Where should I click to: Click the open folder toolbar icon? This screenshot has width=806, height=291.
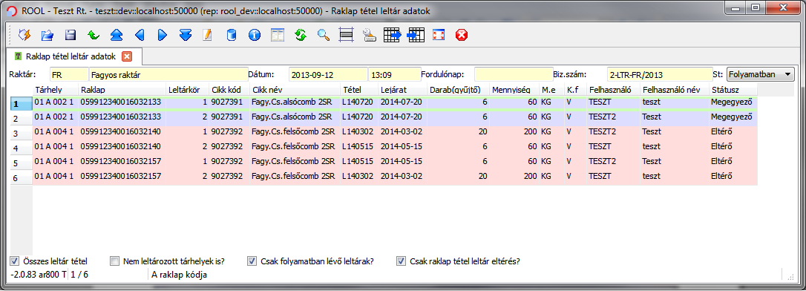[47, 35]
